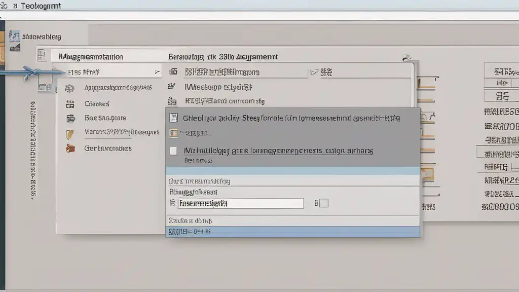This screenshot has height=292, width=519.
Task: Click the app icon left of 'Teokogrmt' title
Action: [x=4, y=5]
